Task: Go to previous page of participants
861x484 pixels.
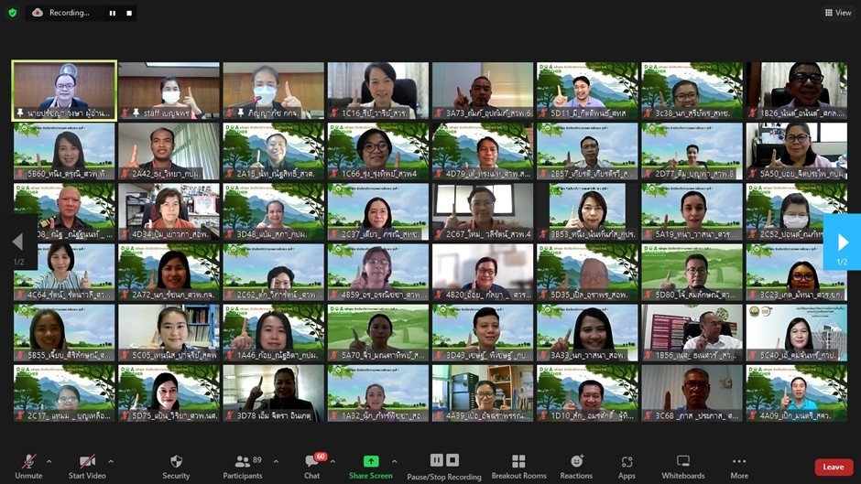Action: [x=18, y=242]
